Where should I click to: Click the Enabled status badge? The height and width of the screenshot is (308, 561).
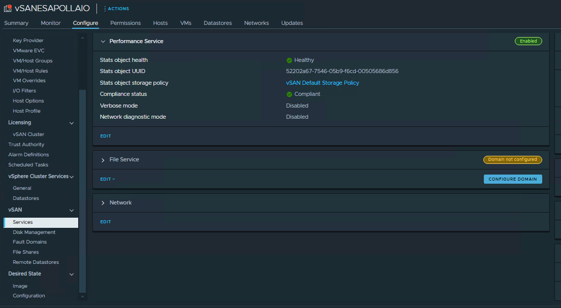tap(528, 41)
